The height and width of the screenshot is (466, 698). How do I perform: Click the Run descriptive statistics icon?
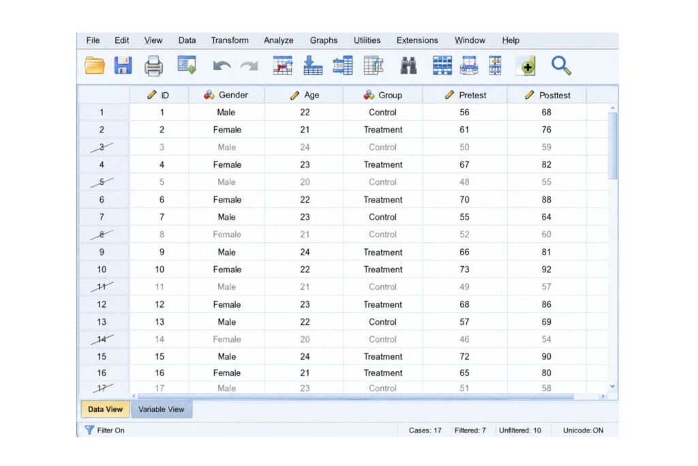tap(374, 65)
